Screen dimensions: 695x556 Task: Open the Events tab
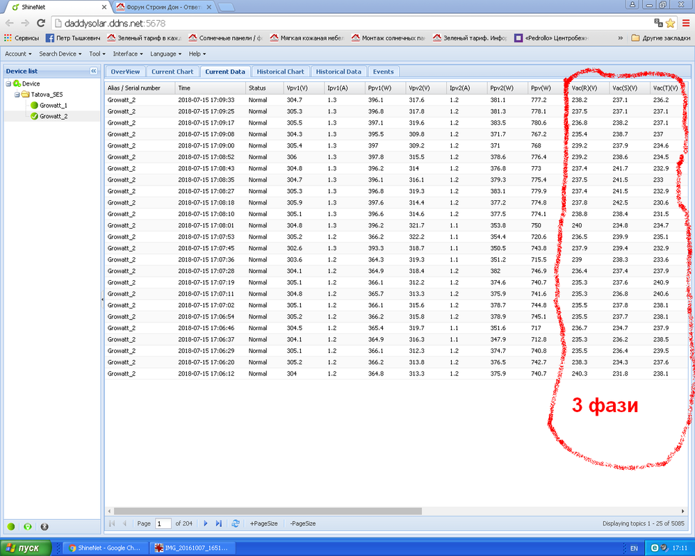(x=383, y=72)
